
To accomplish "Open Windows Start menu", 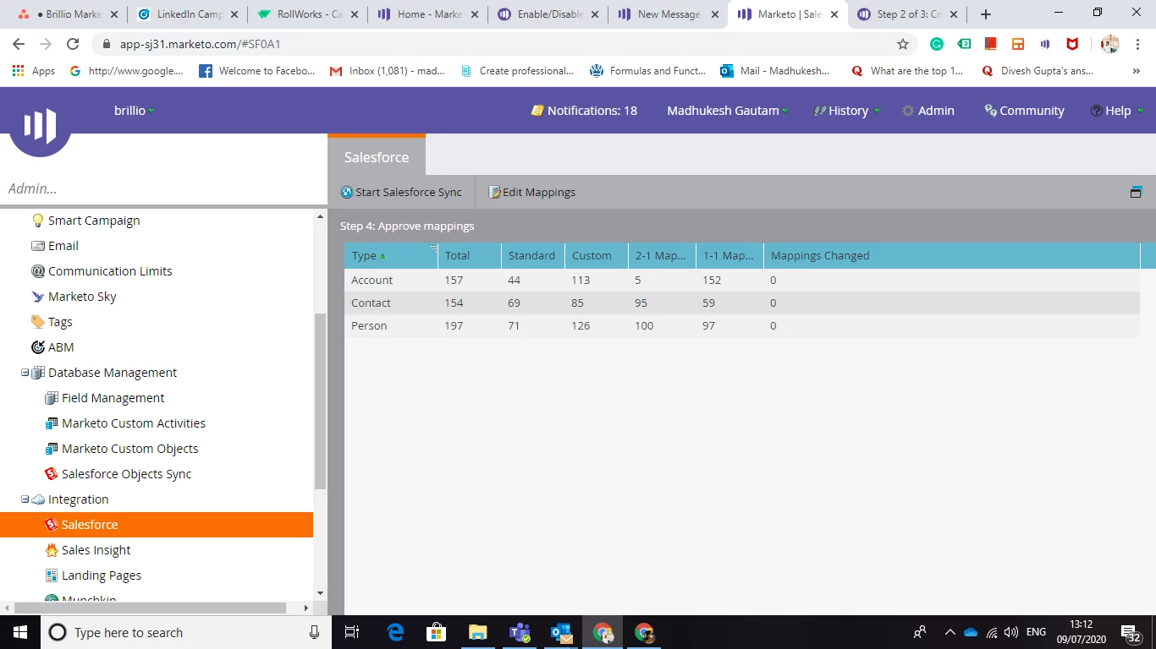I will click(19, 632).
